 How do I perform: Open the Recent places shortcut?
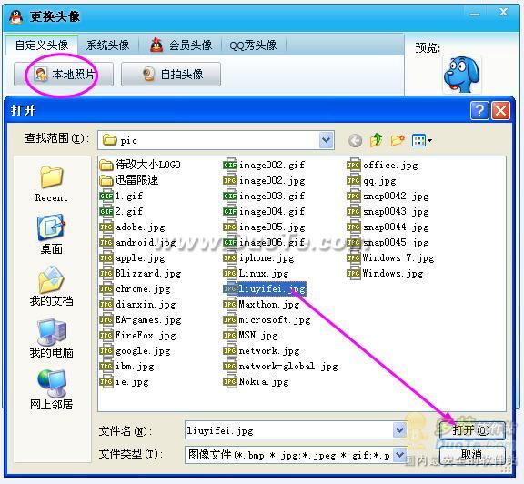click(x=52, y=184)
